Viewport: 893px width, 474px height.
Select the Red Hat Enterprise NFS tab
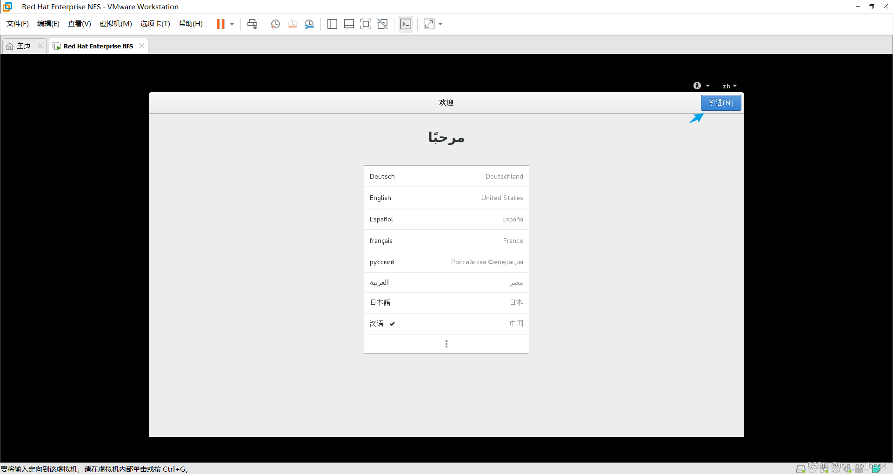pyautogui.click(x=98, y=46)
